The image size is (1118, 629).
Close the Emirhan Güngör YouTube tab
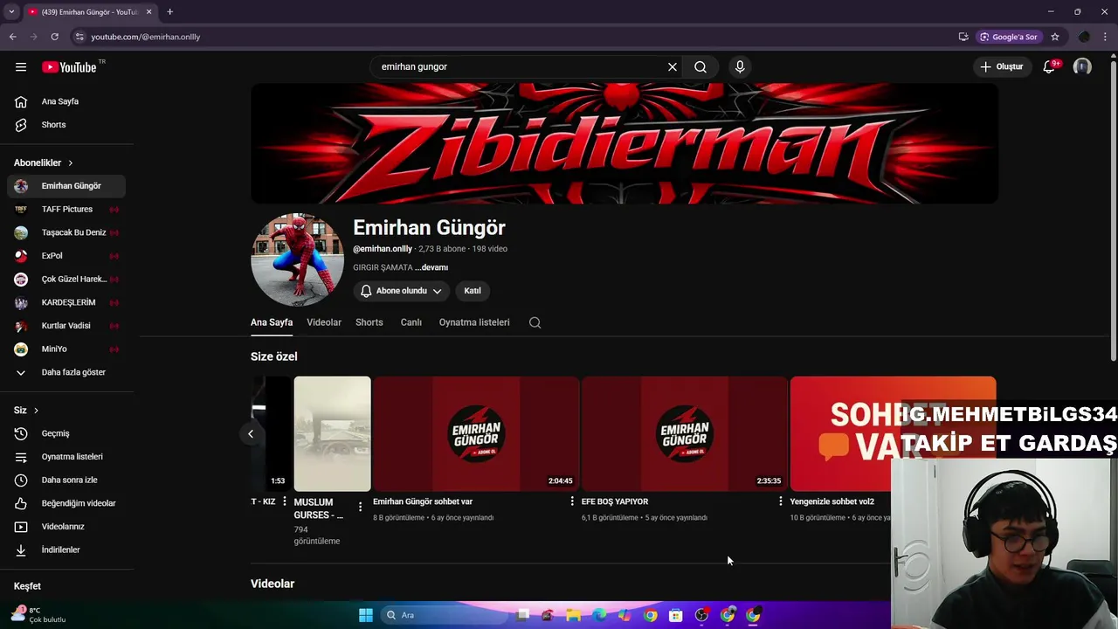coord(148,12)
